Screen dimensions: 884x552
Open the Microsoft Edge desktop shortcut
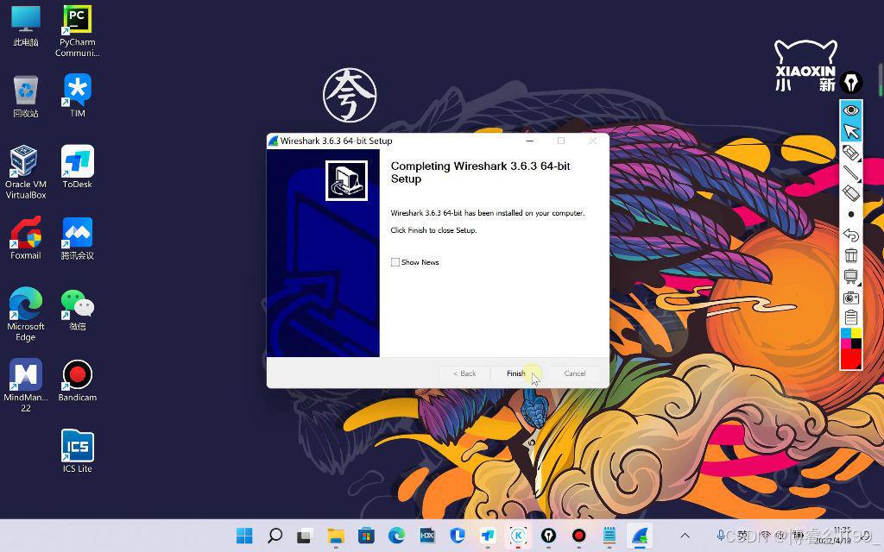(25, 314)
